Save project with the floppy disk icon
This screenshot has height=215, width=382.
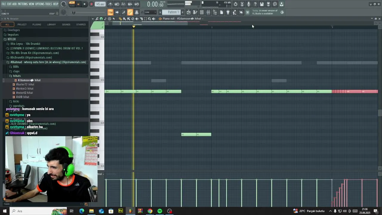262,4
